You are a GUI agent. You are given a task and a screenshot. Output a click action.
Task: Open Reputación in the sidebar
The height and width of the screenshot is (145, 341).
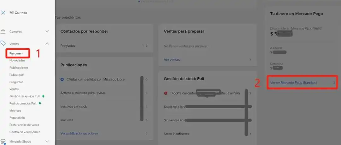coord(17,118)
